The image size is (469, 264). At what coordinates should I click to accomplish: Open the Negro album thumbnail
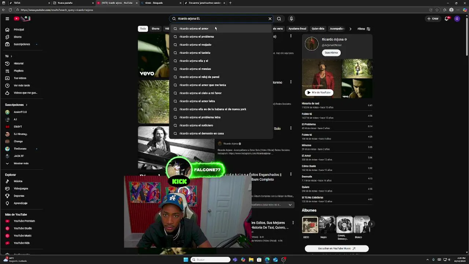327,225
